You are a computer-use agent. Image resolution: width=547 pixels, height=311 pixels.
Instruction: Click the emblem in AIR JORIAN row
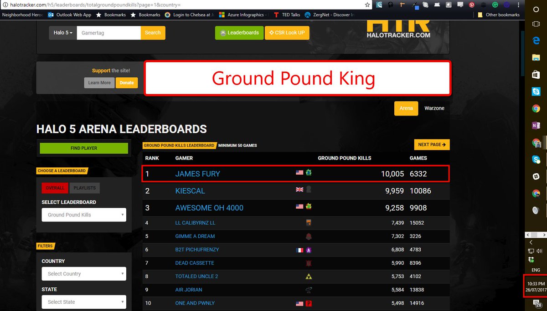point(309,290)
